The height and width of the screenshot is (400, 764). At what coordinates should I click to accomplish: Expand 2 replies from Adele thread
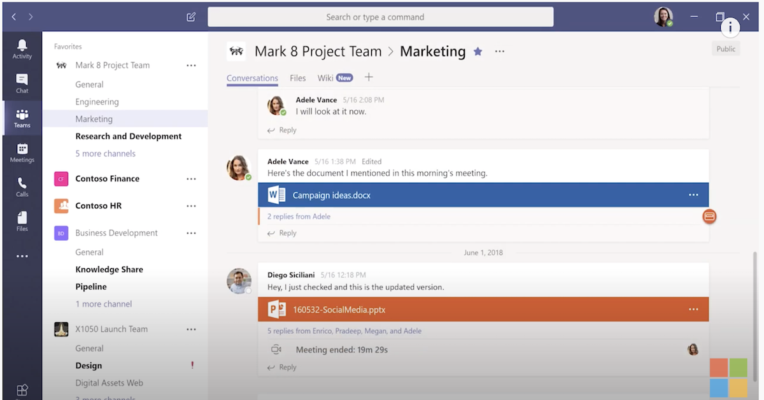coord(299,217)
